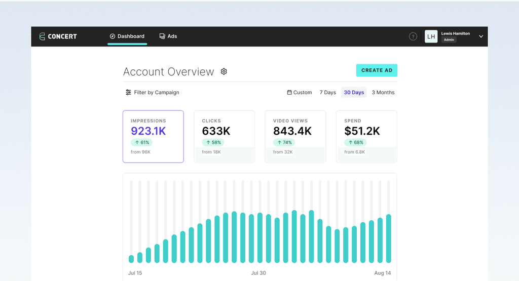This screenshot has height=281, width=519.
Task: Click the 58% increase badge
Action: (x=213, y=142)
